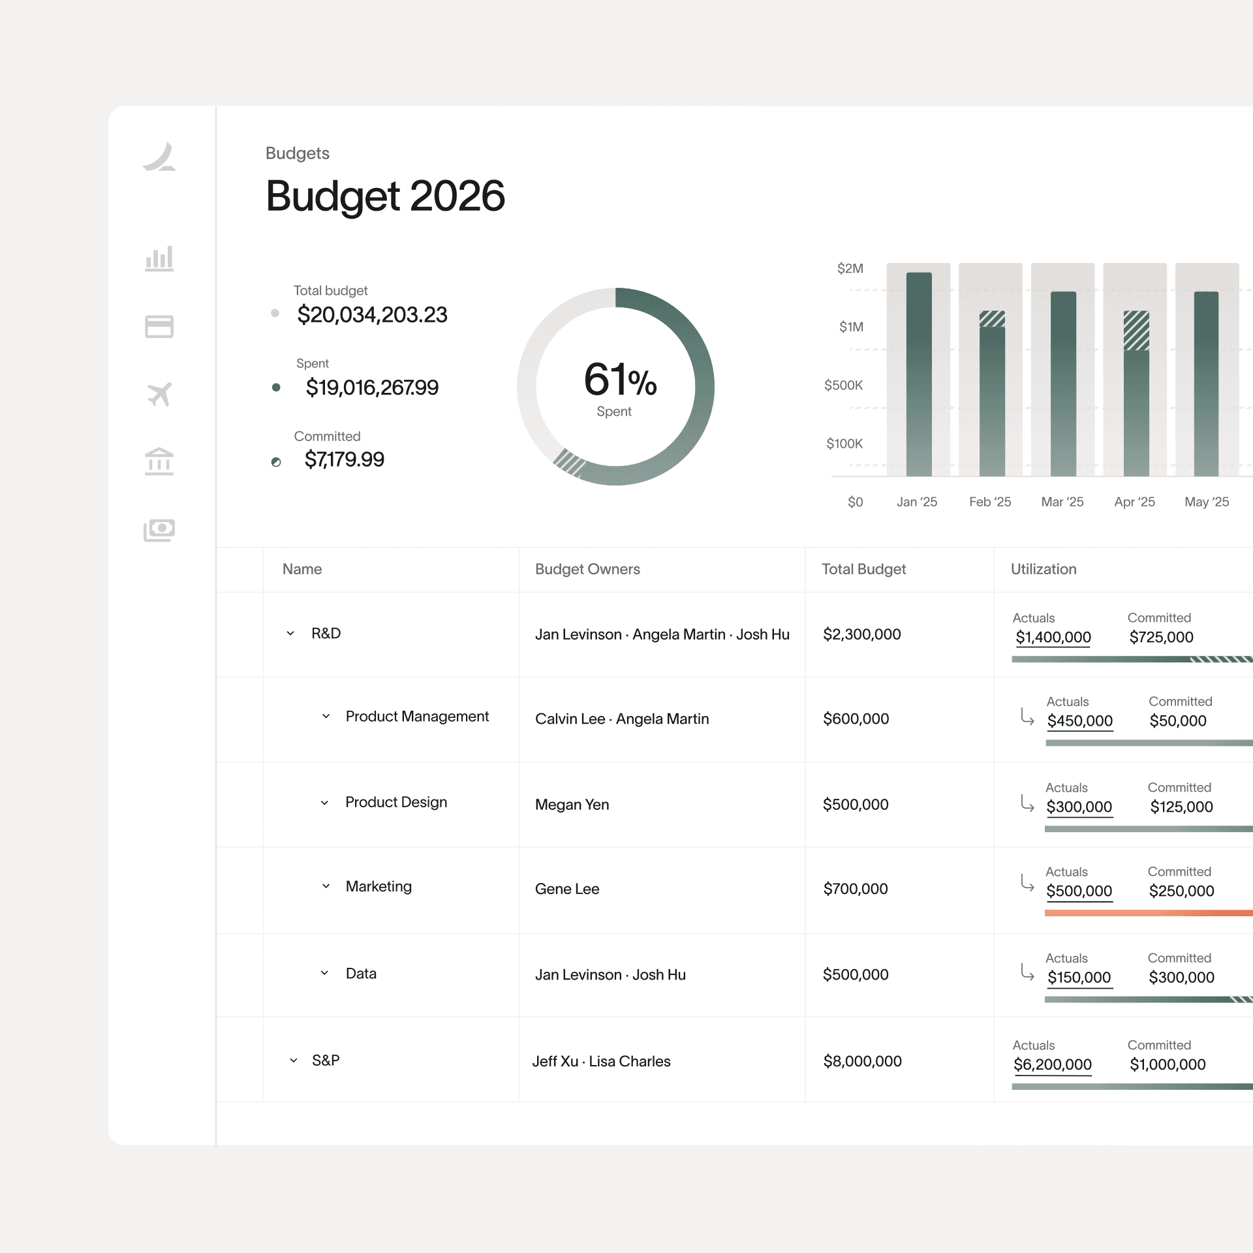
Task: Click the R&D utilization progress bar
Action: point(1132,659)
